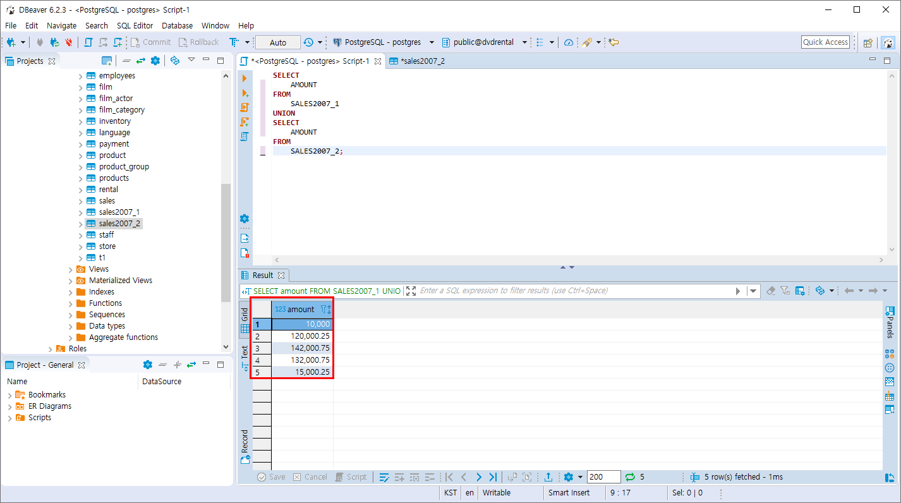Switch result view to Text mode
The height and width of the screenshot is (503, 901).
245,357
